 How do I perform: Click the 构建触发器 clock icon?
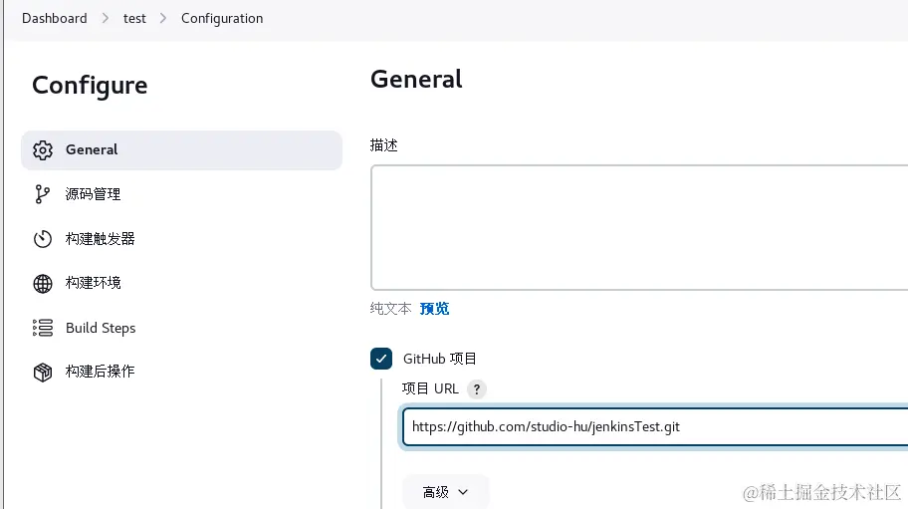coord(43,239)
